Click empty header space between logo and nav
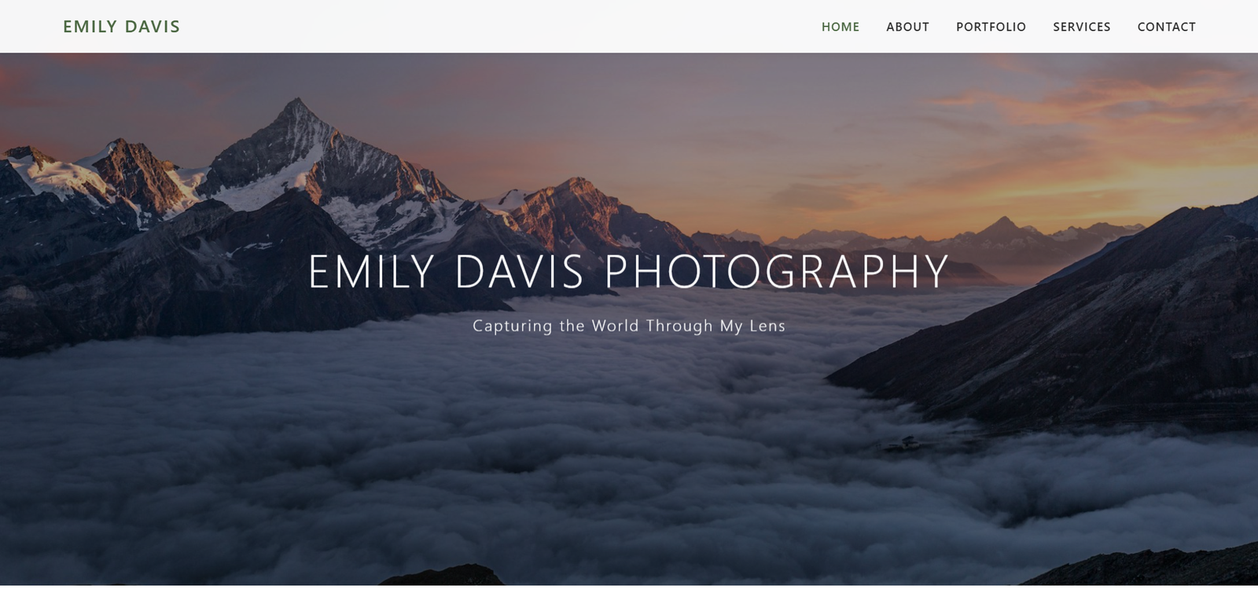 tap(503, 27)
